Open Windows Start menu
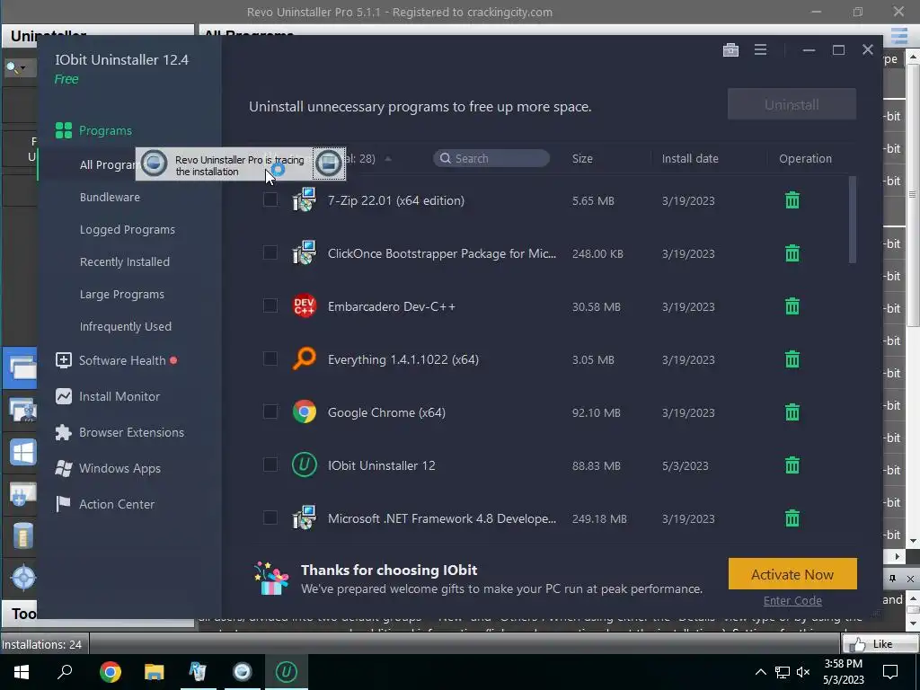Image resolution: width=920 pixels, height=690 pixels. click(x=22, y=672)
